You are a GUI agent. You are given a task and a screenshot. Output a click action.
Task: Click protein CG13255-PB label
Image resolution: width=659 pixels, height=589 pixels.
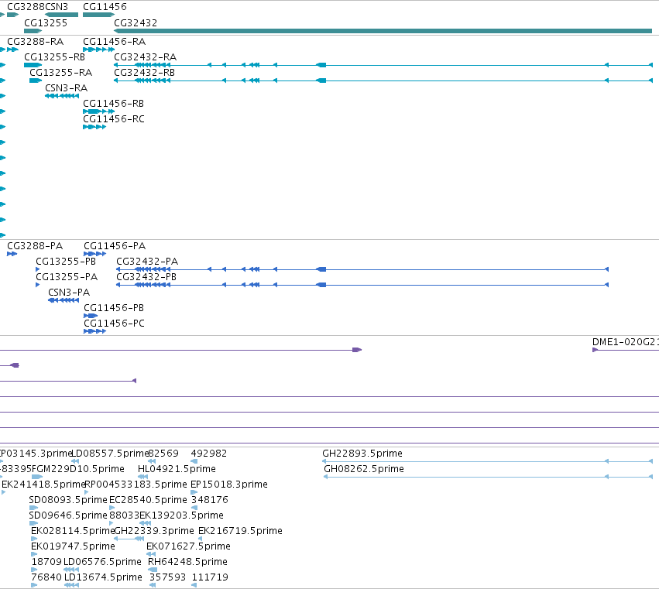pyautogui.click(x=66, y=262)
